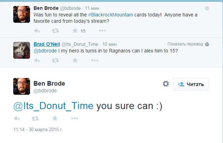Retweet Brad O'Neil's Ragnaros question
The image size is (223, 143).
point(55,61)
